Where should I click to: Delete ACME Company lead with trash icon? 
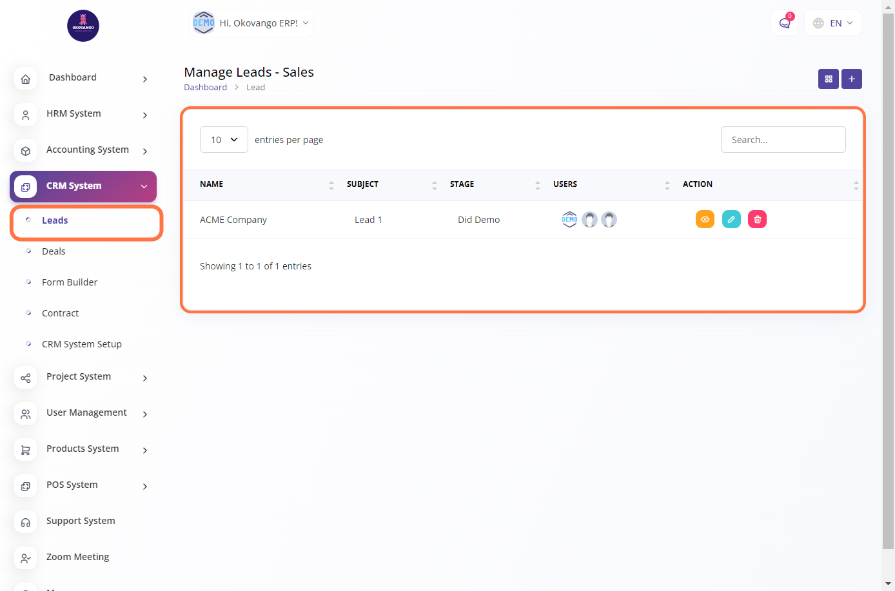click(757, 219)
